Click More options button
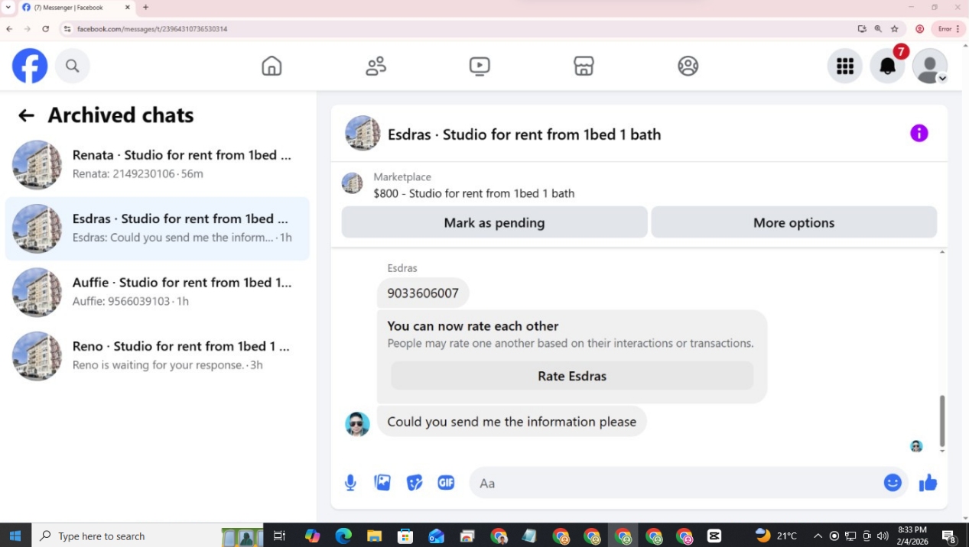The height and width of the screenshot is (547, 969). tap(794, 222)
